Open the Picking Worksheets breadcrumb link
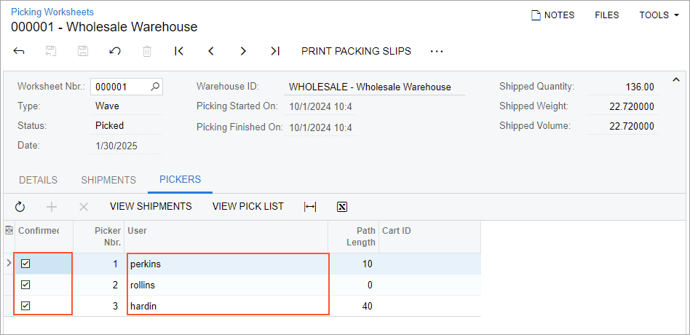This screenshot has height=335, width=690. click(52, 12)
